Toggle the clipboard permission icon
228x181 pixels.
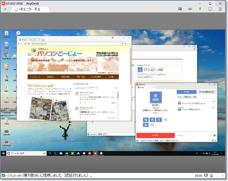(152, 120)
